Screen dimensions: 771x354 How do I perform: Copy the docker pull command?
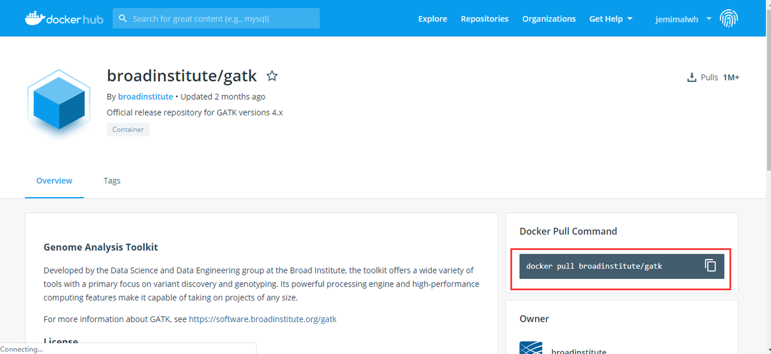click(x=710, y=266)
